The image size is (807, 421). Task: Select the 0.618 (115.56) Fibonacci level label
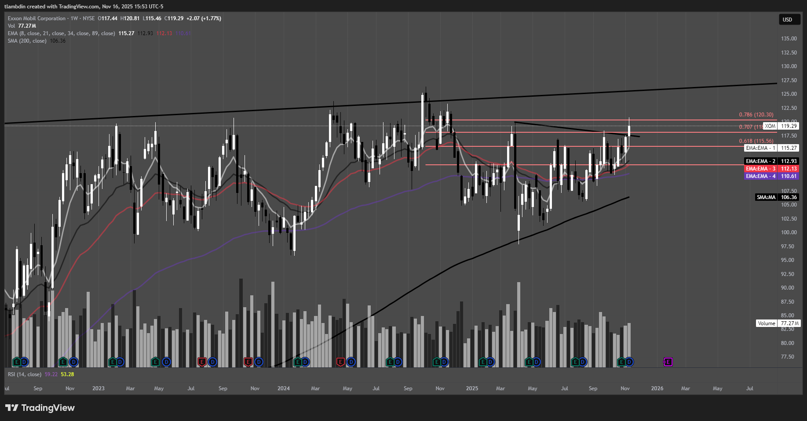coord(756,141)
